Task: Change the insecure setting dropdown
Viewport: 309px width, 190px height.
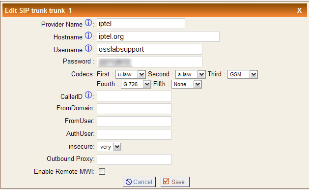Action: [x=109, y=147]
